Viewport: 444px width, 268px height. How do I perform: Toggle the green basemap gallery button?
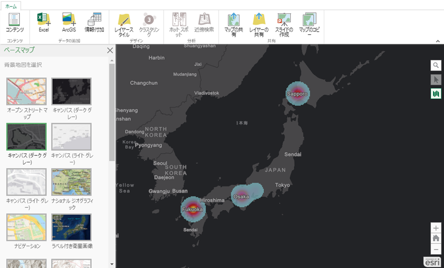[436, 93]
